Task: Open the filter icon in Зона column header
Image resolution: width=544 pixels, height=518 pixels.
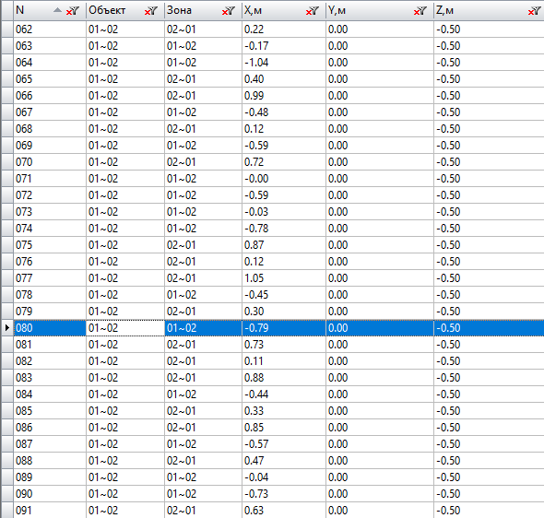Action: point(229,11)
